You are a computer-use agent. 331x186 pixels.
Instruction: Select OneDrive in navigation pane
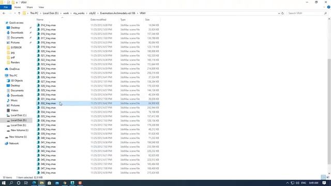[14, 69]
